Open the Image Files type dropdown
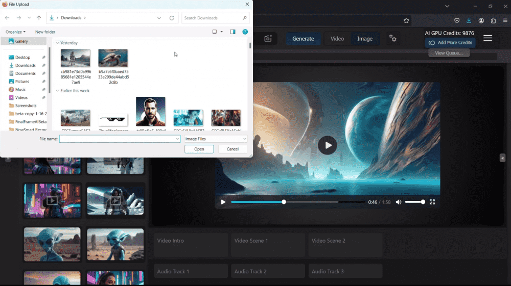Image resolution: width=511 pixels, height=286 pixels. pos(216,139)
